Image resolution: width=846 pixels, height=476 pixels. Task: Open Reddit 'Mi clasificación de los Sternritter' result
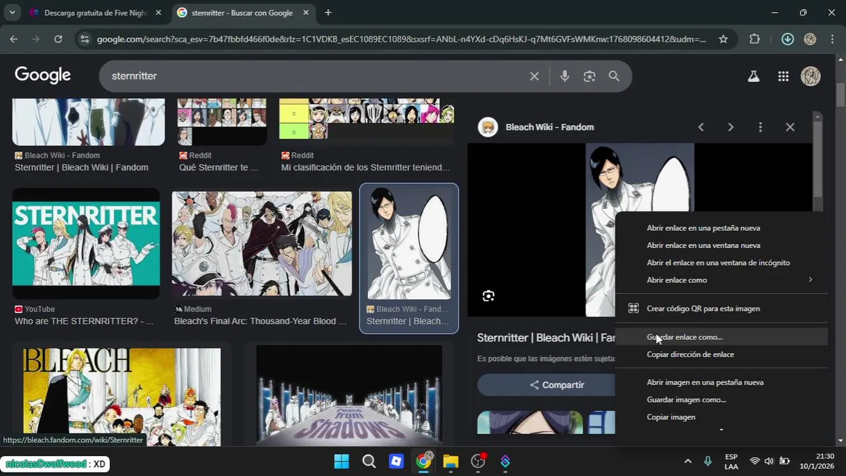pyautogui.click(x=365, y=167)
